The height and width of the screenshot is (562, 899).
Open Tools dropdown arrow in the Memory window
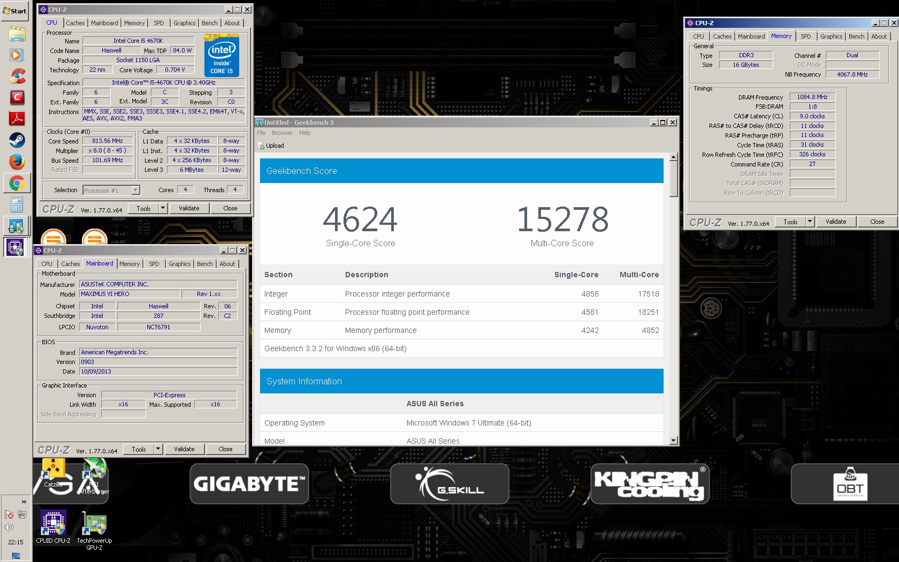[x=810, y=222]
